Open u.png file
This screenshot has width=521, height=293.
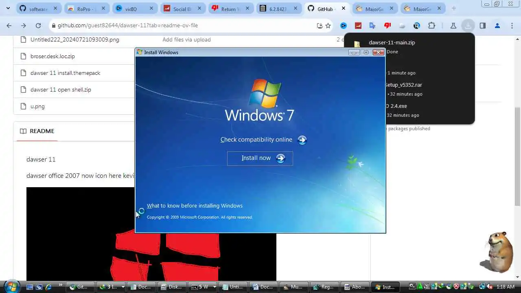click(x=37, y=106)
